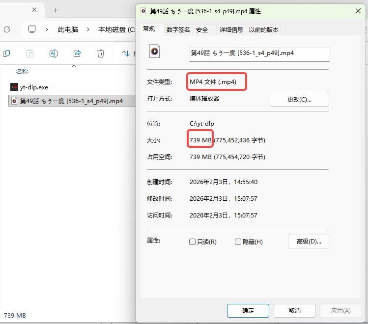Click the 访问时间 date value
The width and height of the screenshot is (368, 324).
point(224,215)
